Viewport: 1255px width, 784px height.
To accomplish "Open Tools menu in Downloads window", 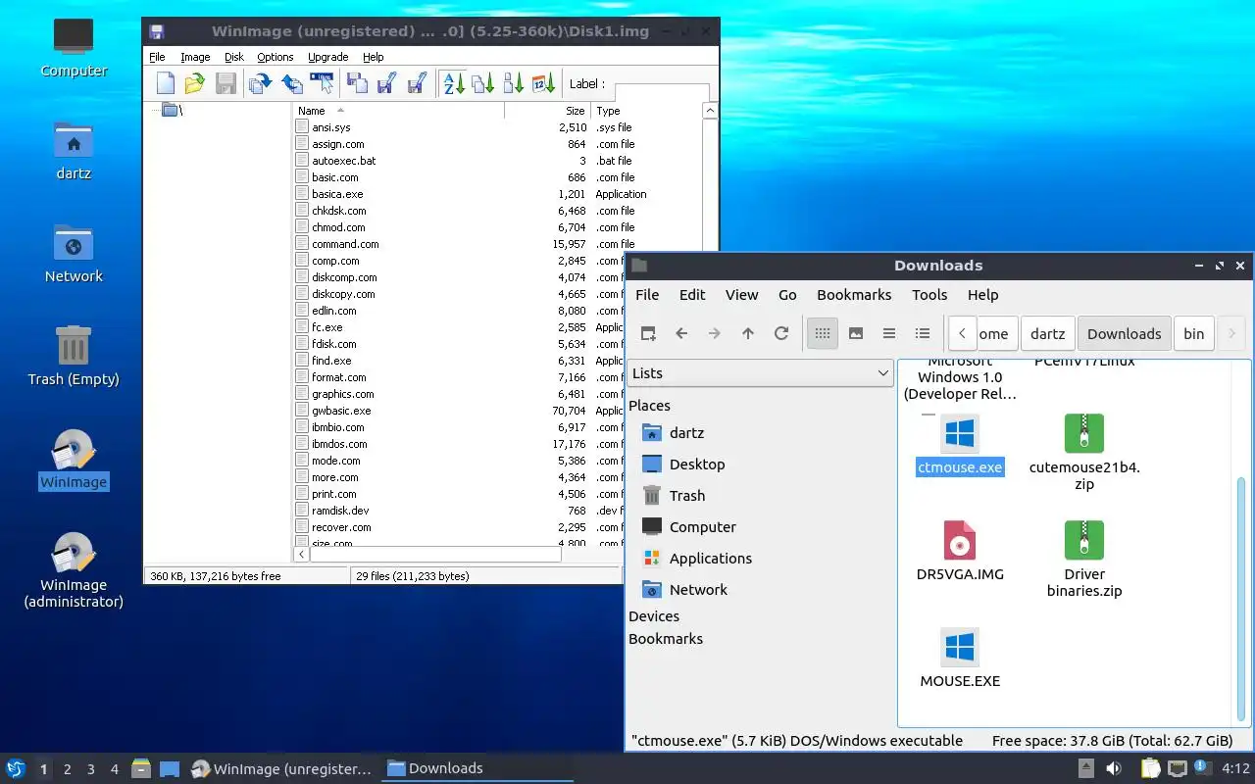I will (x=929, y=295).
